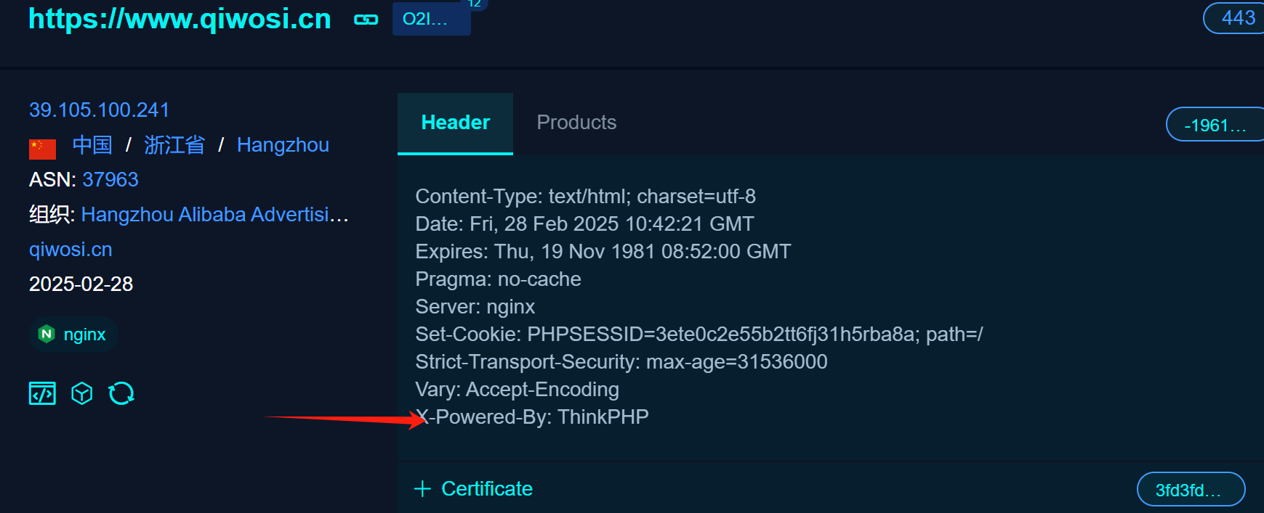This screenshot has width=1264, height=513.
Task: Click ASN number 37963
Action: 110,180
